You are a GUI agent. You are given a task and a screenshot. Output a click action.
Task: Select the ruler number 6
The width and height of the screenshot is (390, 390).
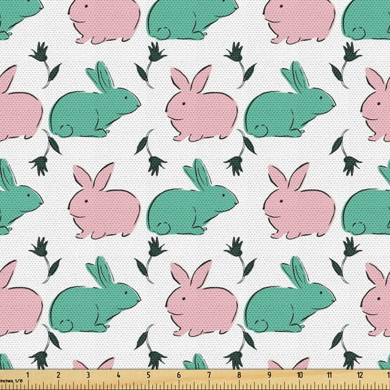coord(179,375)
